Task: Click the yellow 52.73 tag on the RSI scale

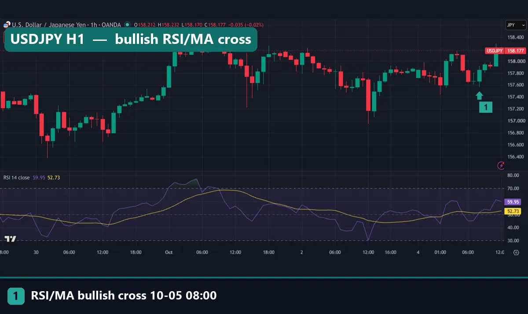Action: [x=513, y=211]
